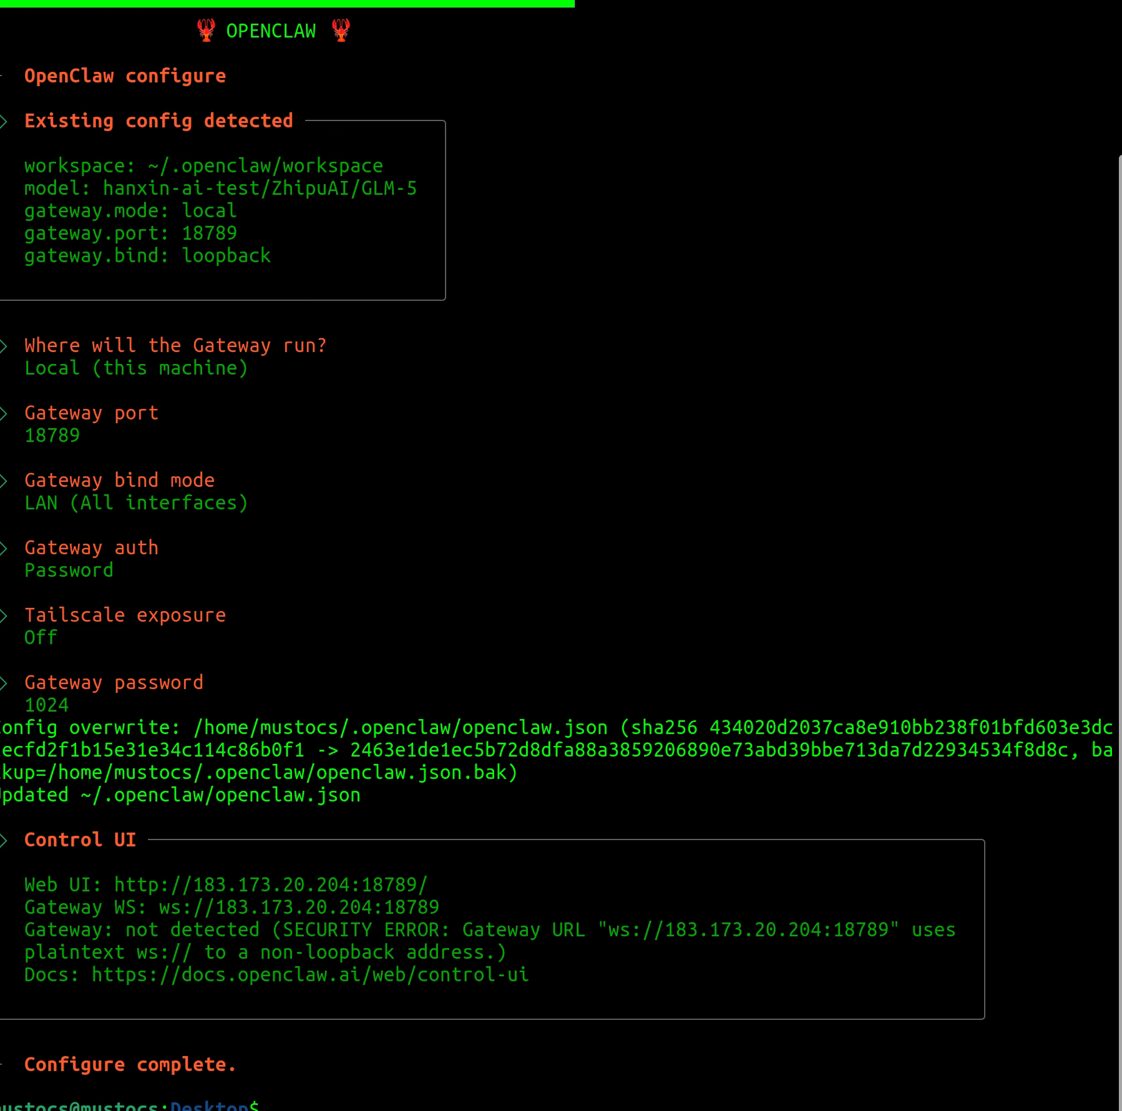Click the 'gateway.mode: local' line

tap(130, 211)
